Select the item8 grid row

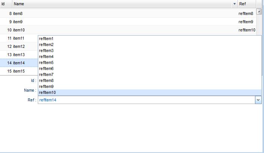[x=128, y=13]
